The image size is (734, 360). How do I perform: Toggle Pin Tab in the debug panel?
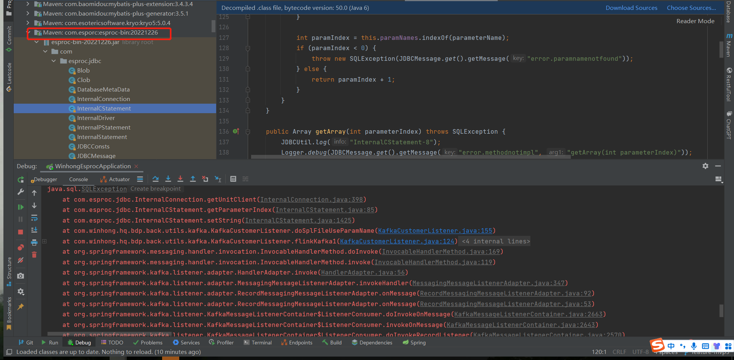coord(21,307)
